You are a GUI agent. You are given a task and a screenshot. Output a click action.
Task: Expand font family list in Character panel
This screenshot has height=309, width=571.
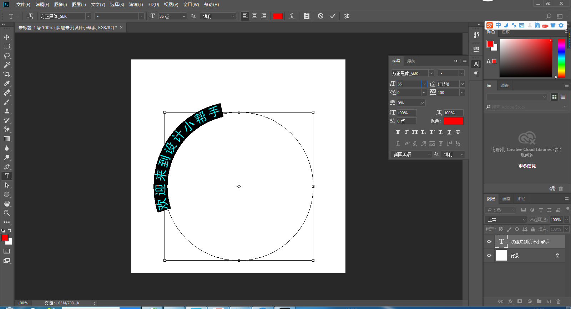coord(431,73)
